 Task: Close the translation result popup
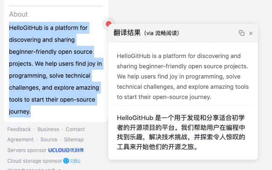click(251, 33)
